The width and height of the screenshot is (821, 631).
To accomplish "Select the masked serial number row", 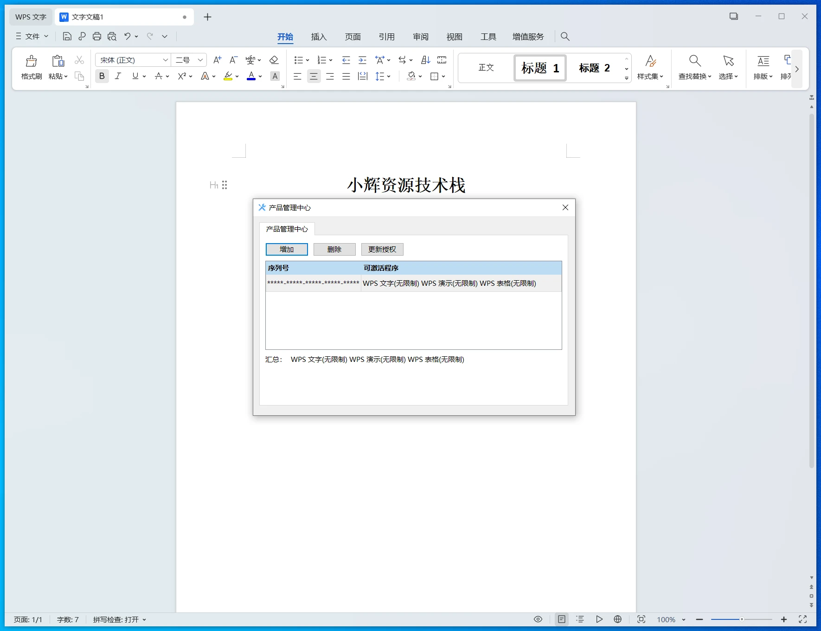I will (313, 283).
